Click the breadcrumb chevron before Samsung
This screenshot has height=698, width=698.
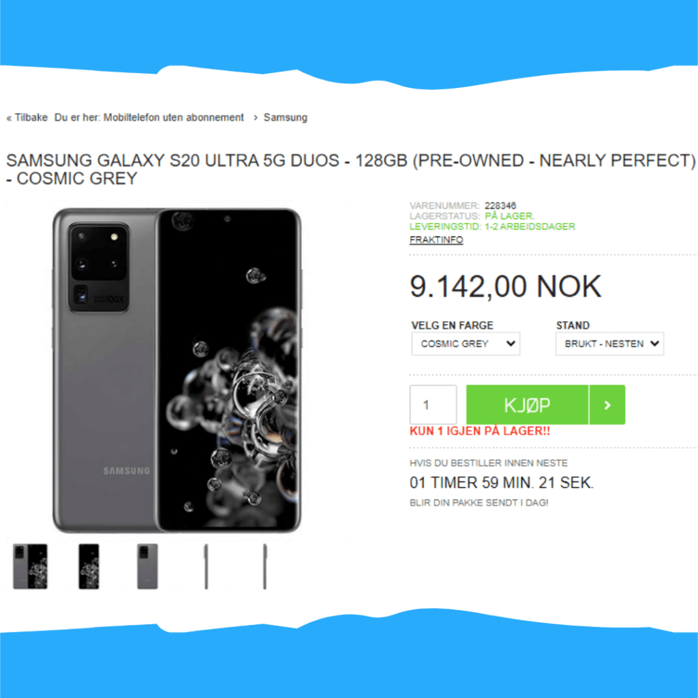click(256, 117)
